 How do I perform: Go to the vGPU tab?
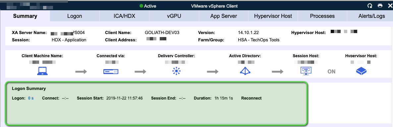174,16
